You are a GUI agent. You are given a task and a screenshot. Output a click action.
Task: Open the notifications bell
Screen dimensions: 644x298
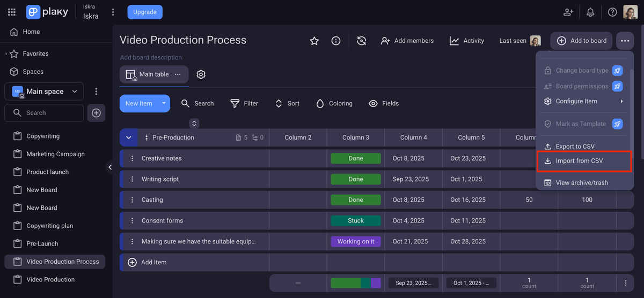pyautogui.click(x=590, y=12)
